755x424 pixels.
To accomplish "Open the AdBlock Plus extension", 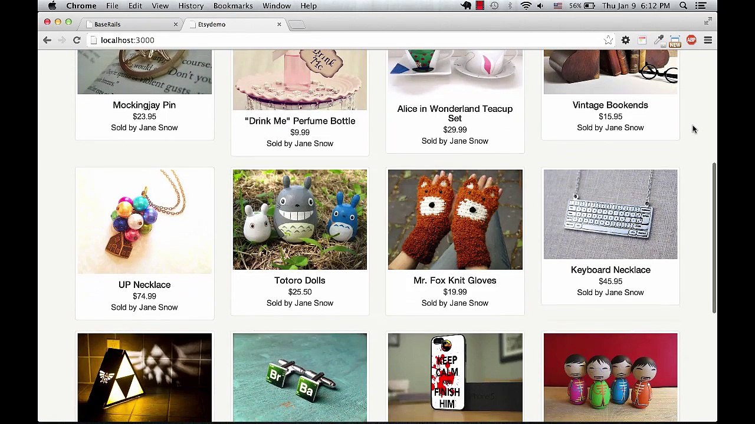I will pyautogui.click(x=691, y=40).
